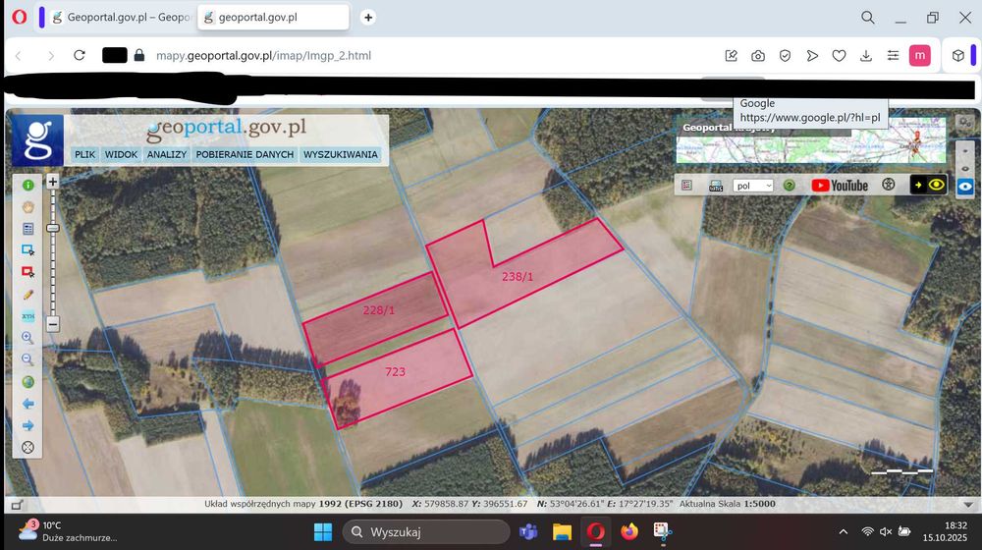This screenshot has width=982, height=550.
Task: Open map settings gears icon
Action: [x=965, y=123]
